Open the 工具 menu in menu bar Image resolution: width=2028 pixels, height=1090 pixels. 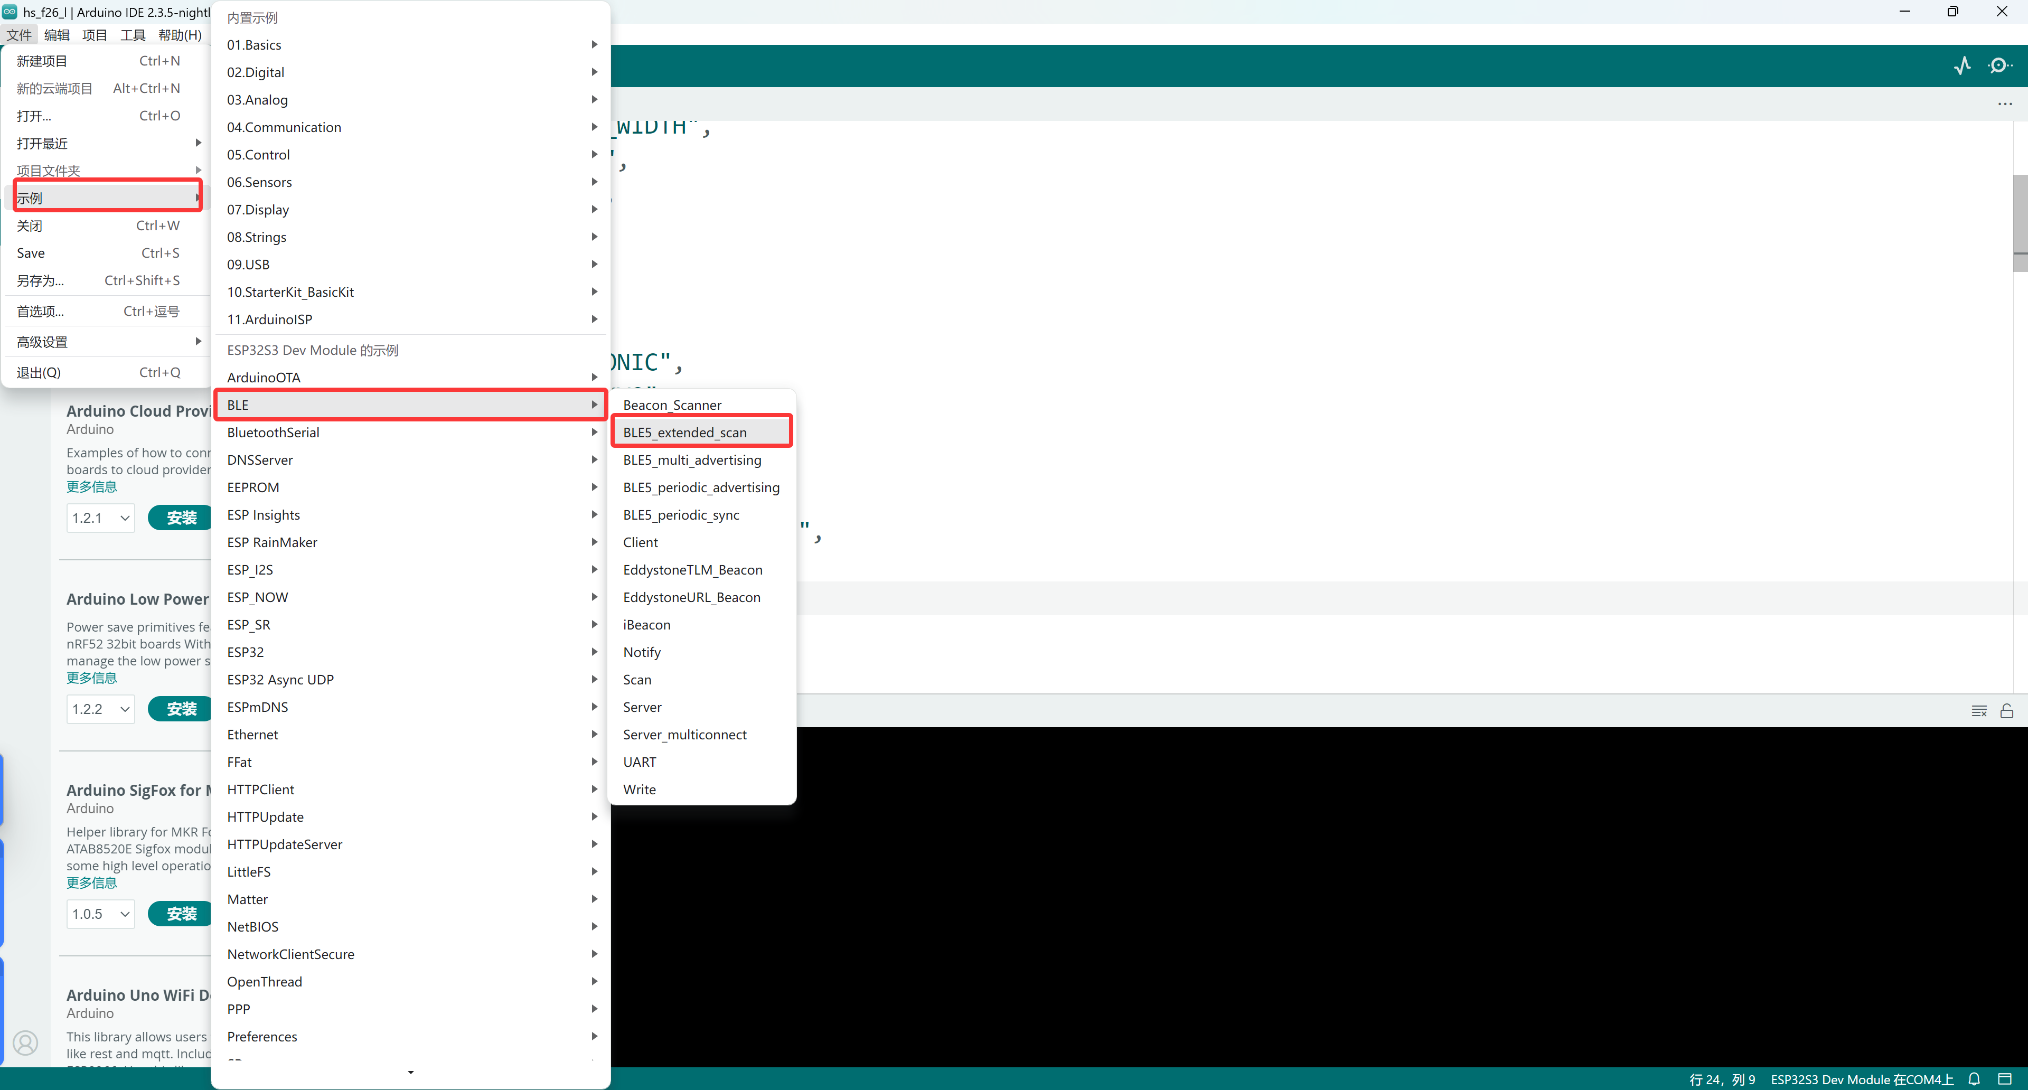pyautogui.click(x=132, y=35)
